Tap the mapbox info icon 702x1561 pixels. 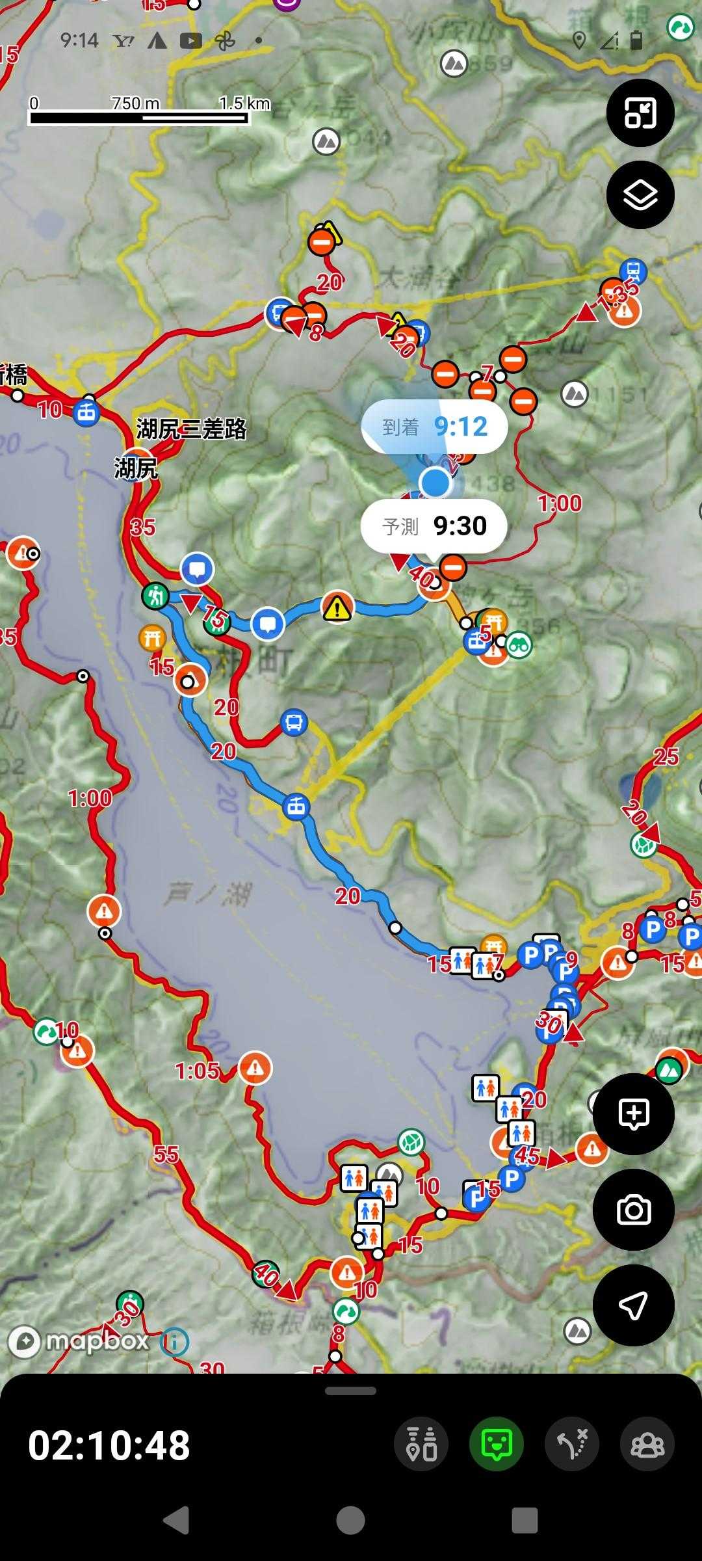[174, 1342]
